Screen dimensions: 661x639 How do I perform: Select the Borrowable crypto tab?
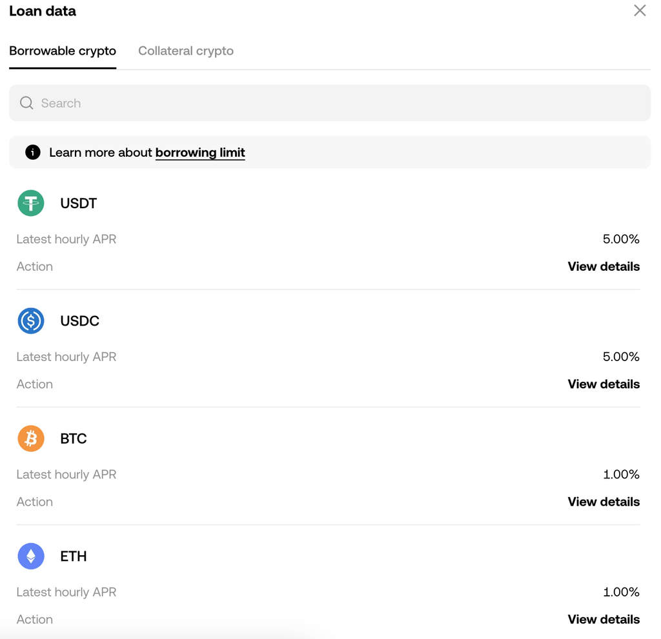63,51
